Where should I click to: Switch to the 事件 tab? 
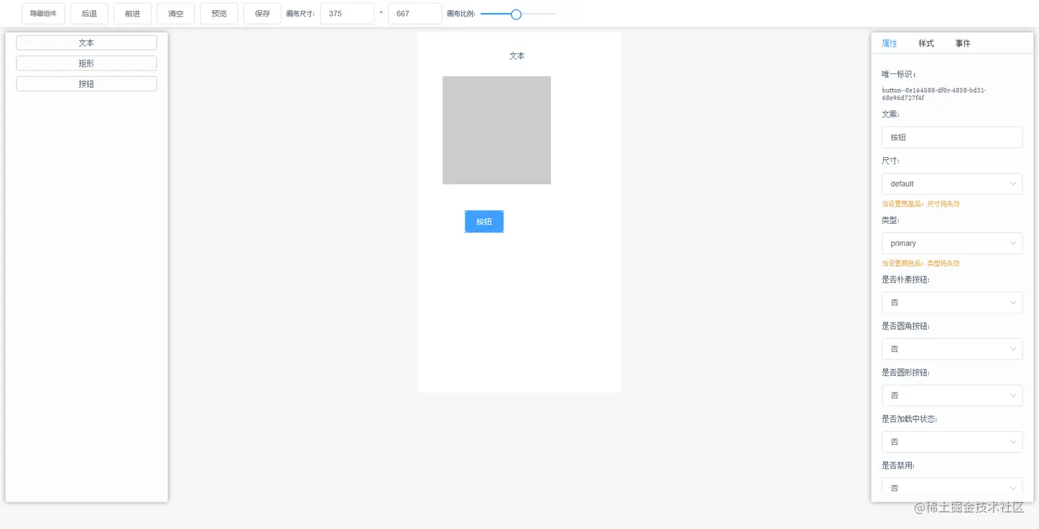tap(963, 43)
